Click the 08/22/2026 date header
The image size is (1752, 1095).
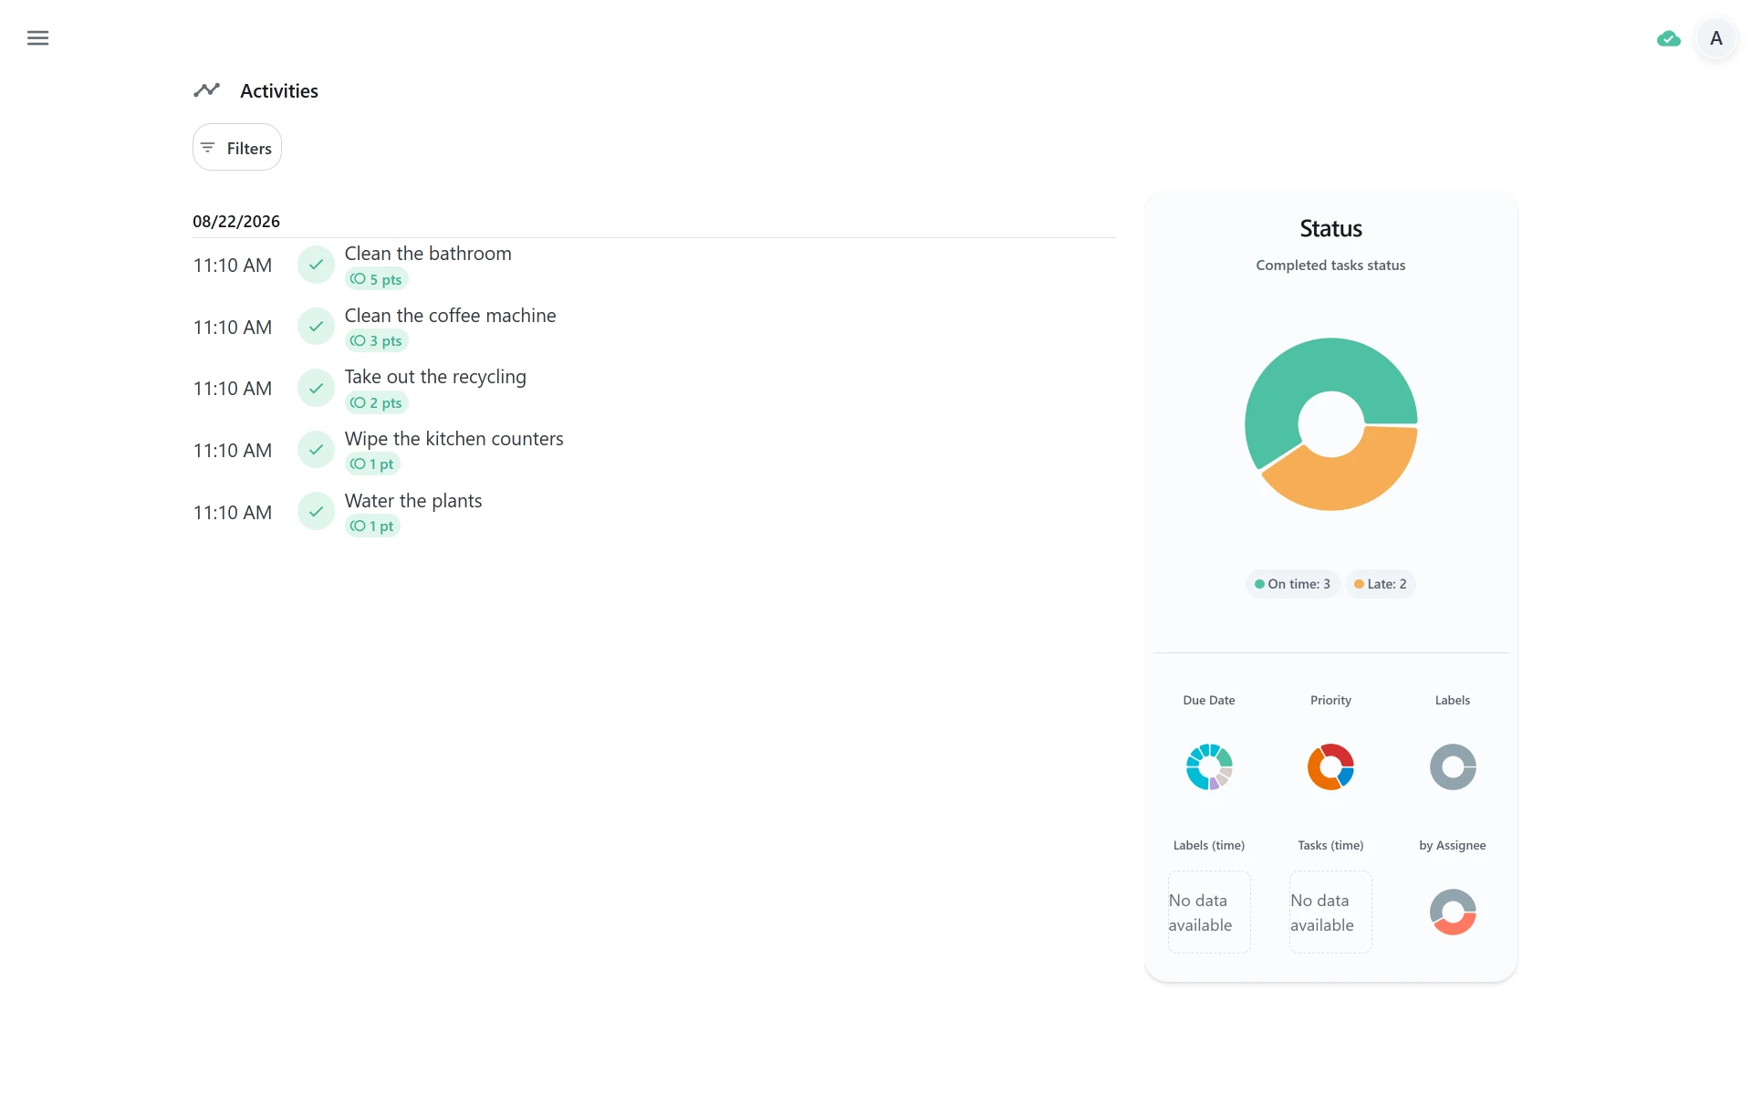coord(236,222)
